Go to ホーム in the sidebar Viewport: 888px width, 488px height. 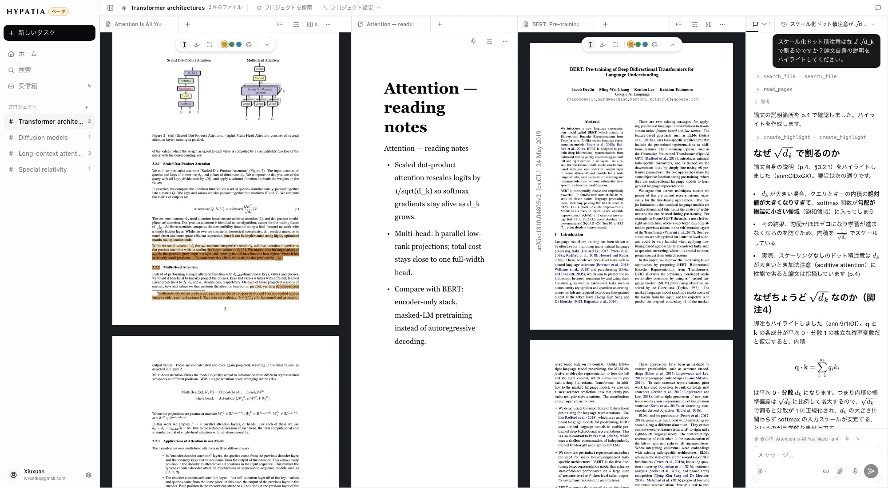[x=49, y=54]
